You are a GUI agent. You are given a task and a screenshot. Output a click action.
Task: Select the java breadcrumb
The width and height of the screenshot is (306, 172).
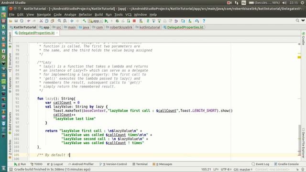pyautogui.click(x=84, y=27)
